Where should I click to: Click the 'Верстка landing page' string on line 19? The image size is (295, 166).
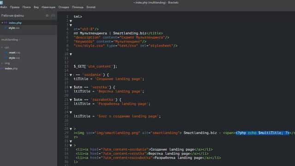click(x=119, y=91)
